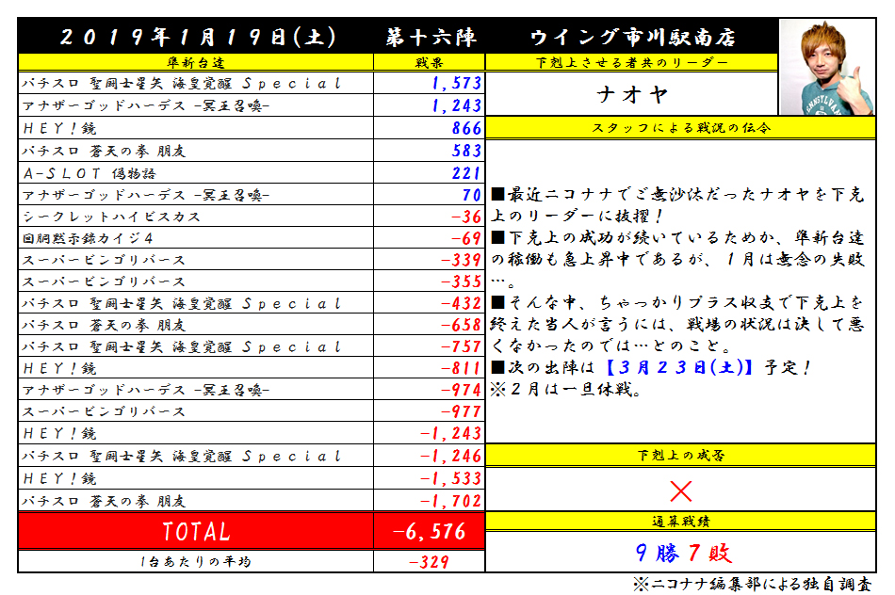Click the photo of leader Naoya
Image resolution: width=895 pixels, height=595 pixels.
826,69
